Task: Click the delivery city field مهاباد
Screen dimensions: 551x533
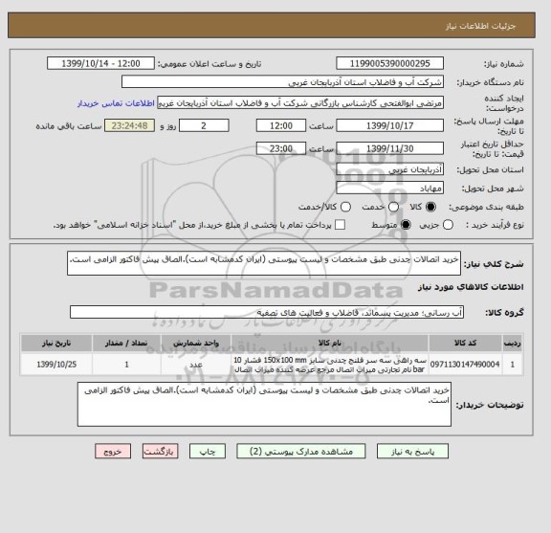Action: pos(389,189)
